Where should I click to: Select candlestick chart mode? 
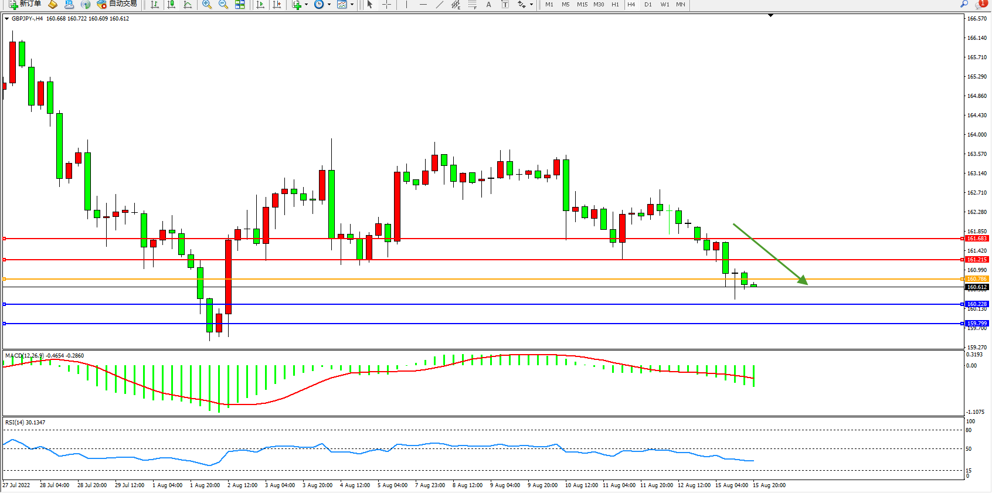tap(171, 5)
